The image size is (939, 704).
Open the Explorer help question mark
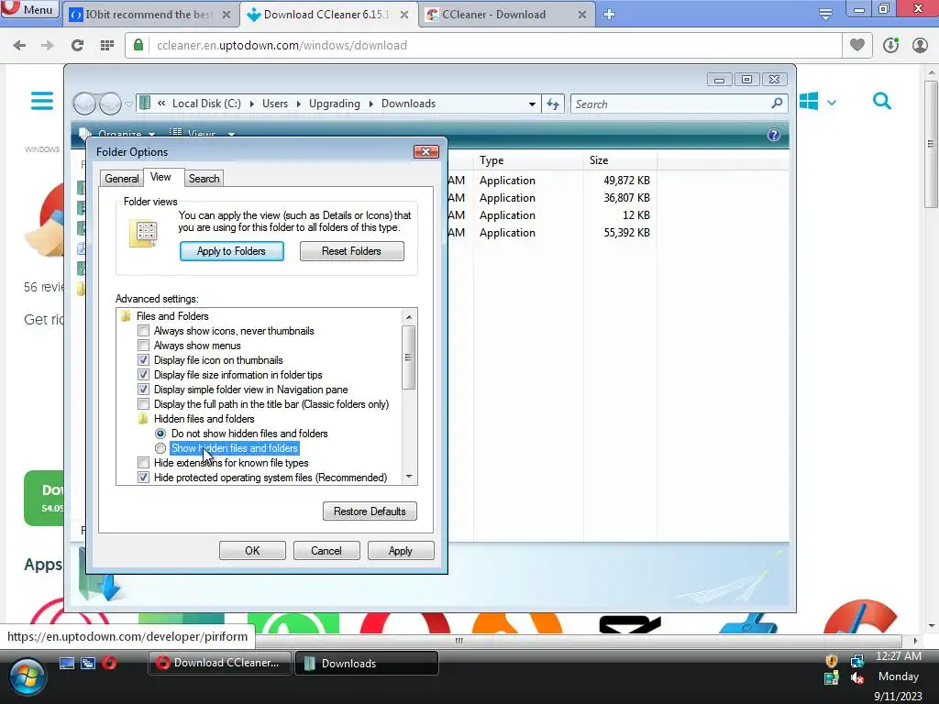[774, 135]
